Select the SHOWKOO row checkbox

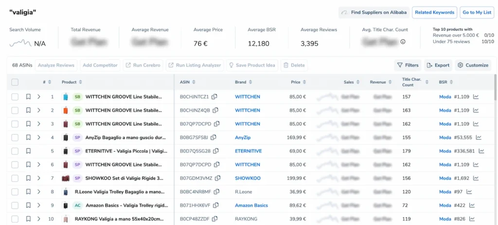(15, 178)
